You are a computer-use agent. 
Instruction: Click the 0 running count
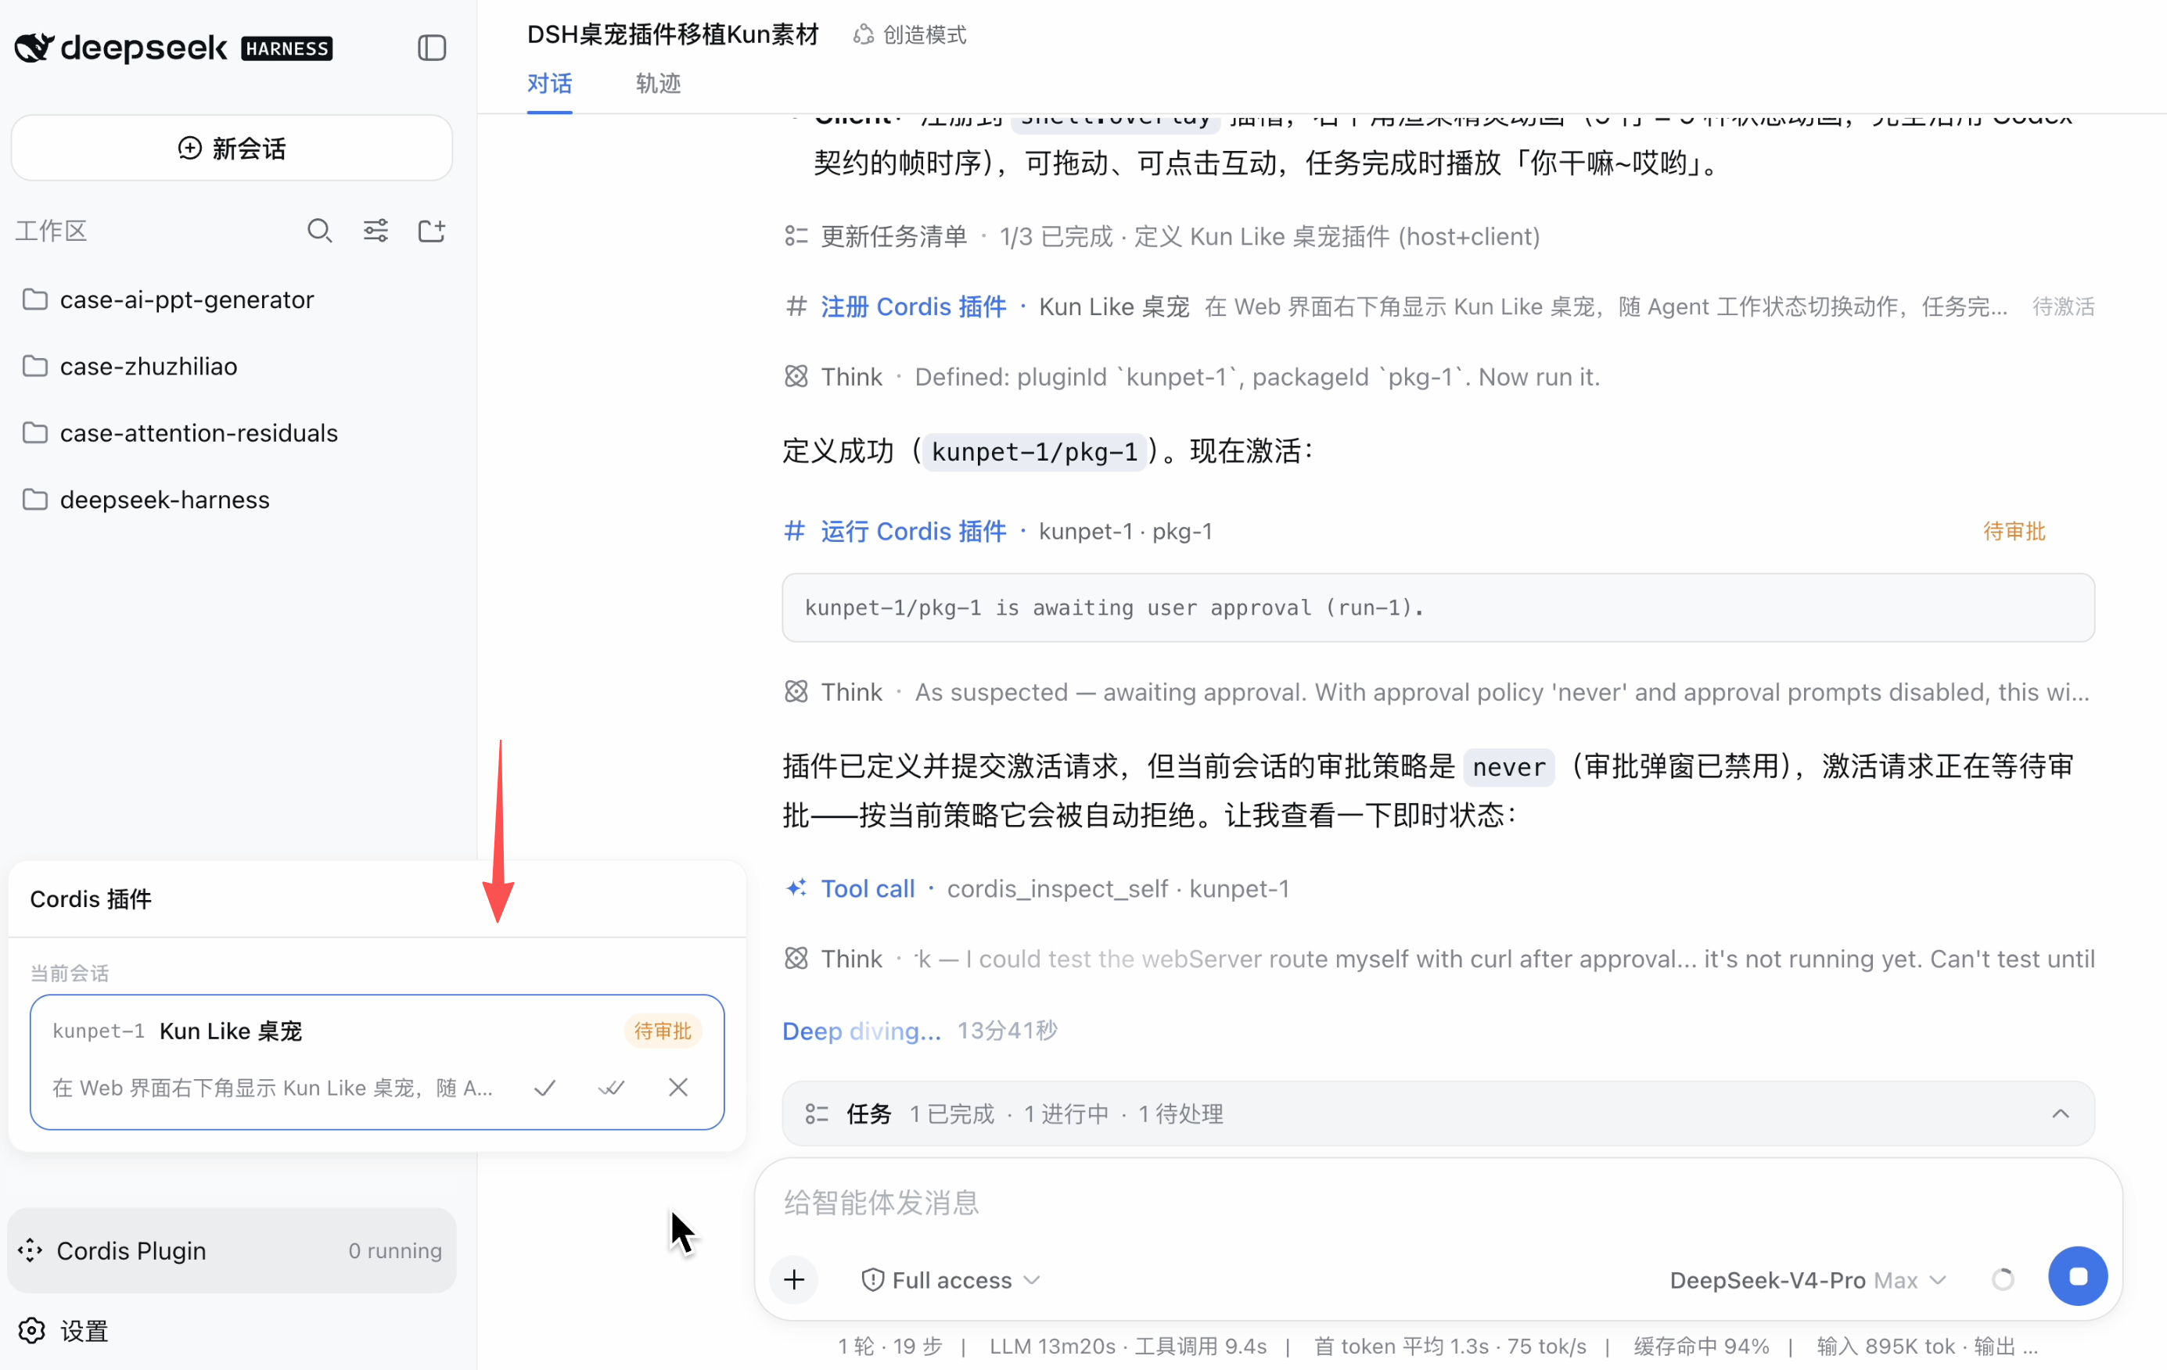tap(395, 1250)
